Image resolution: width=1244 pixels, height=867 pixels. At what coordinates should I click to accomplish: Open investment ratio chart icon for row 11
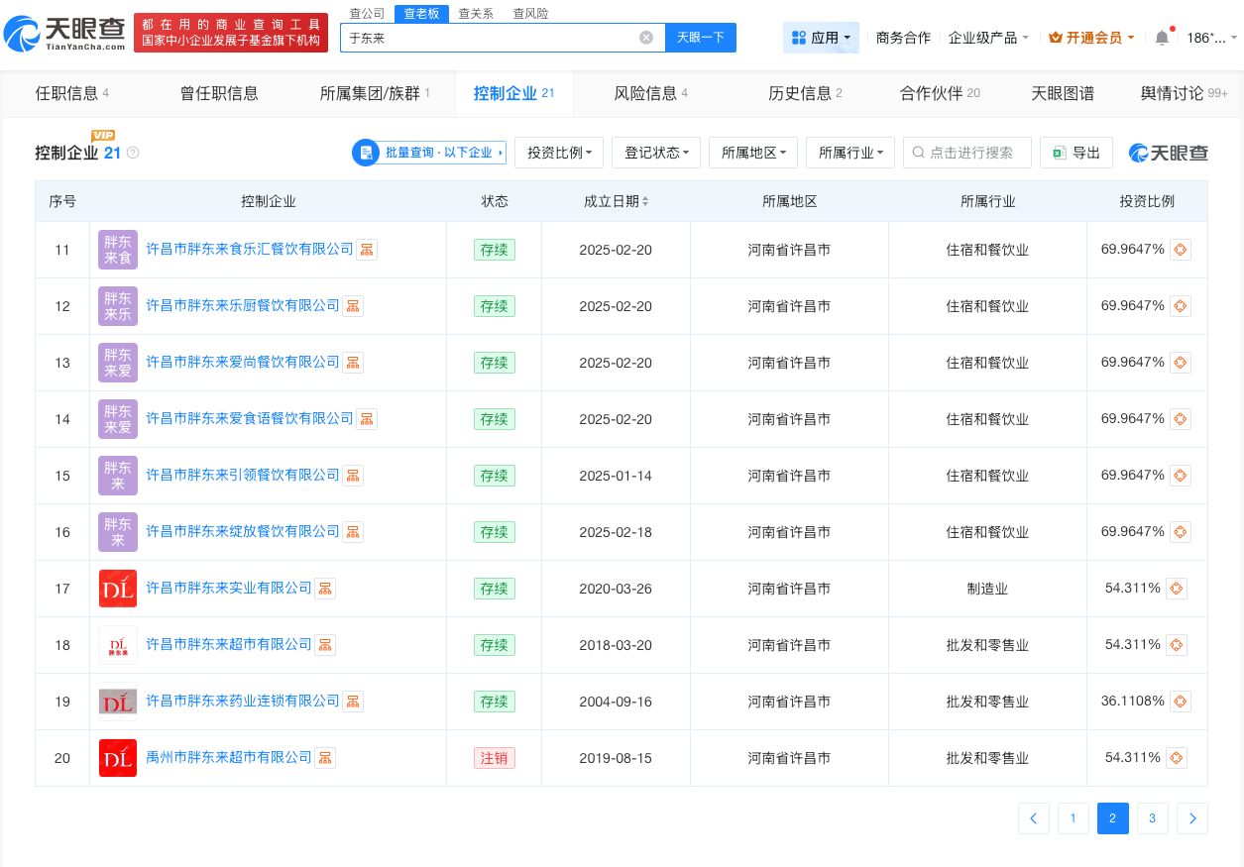pyautogui.click(x=1180, y=250)
